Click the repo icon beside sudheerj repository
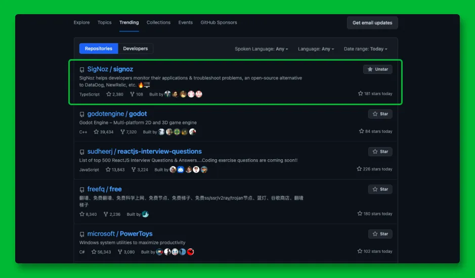Viewport: 475px width, 278px height. (x=82, y=152)
